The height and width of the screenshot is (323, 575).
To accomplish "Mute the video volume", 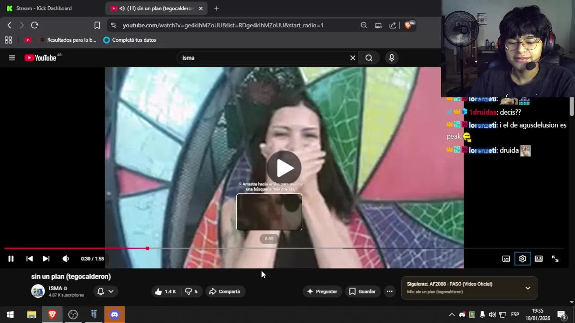I will [66, 258].
